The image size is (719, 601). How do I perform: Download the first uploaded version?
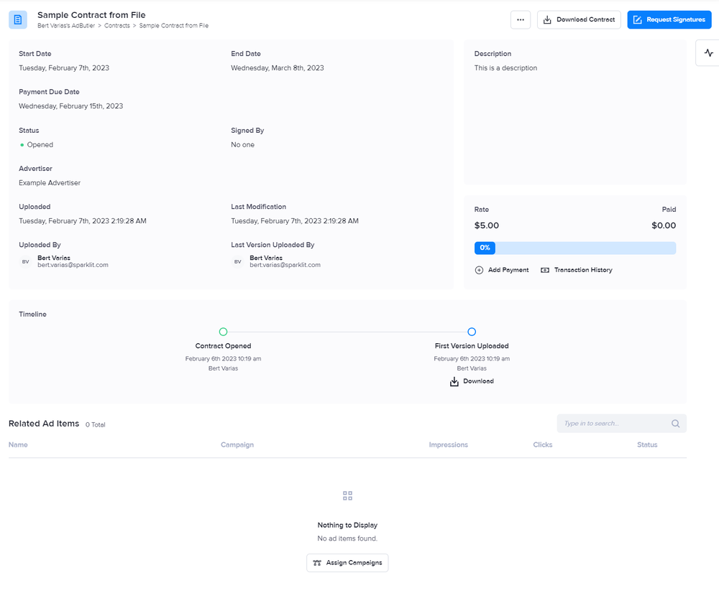(472, 381)
